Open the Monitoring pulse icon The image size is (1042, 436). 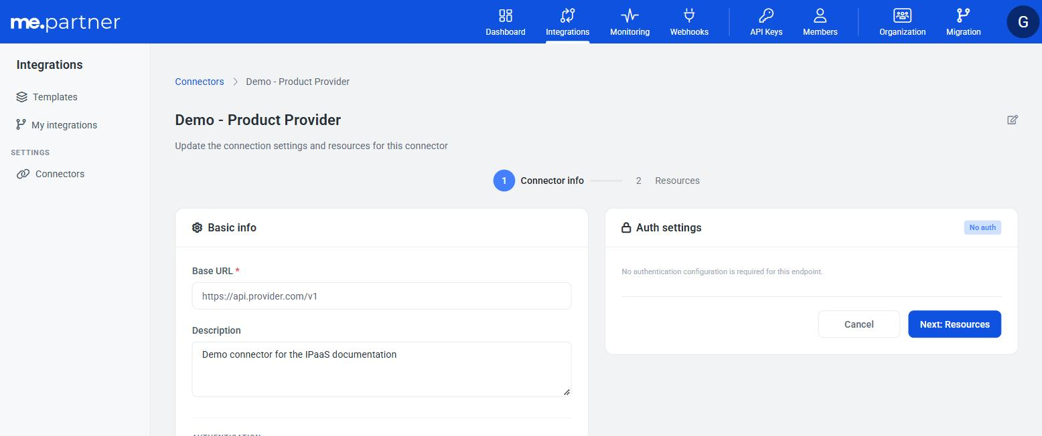(629, 15)
